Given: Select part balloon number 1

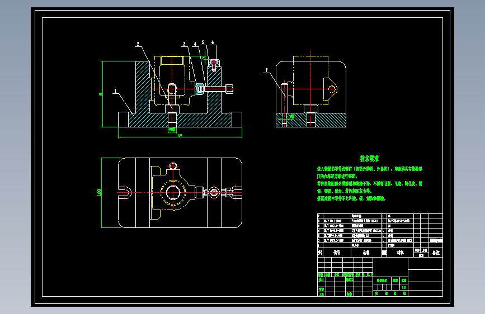Looking at the screenshot, I should pos(115,91).
